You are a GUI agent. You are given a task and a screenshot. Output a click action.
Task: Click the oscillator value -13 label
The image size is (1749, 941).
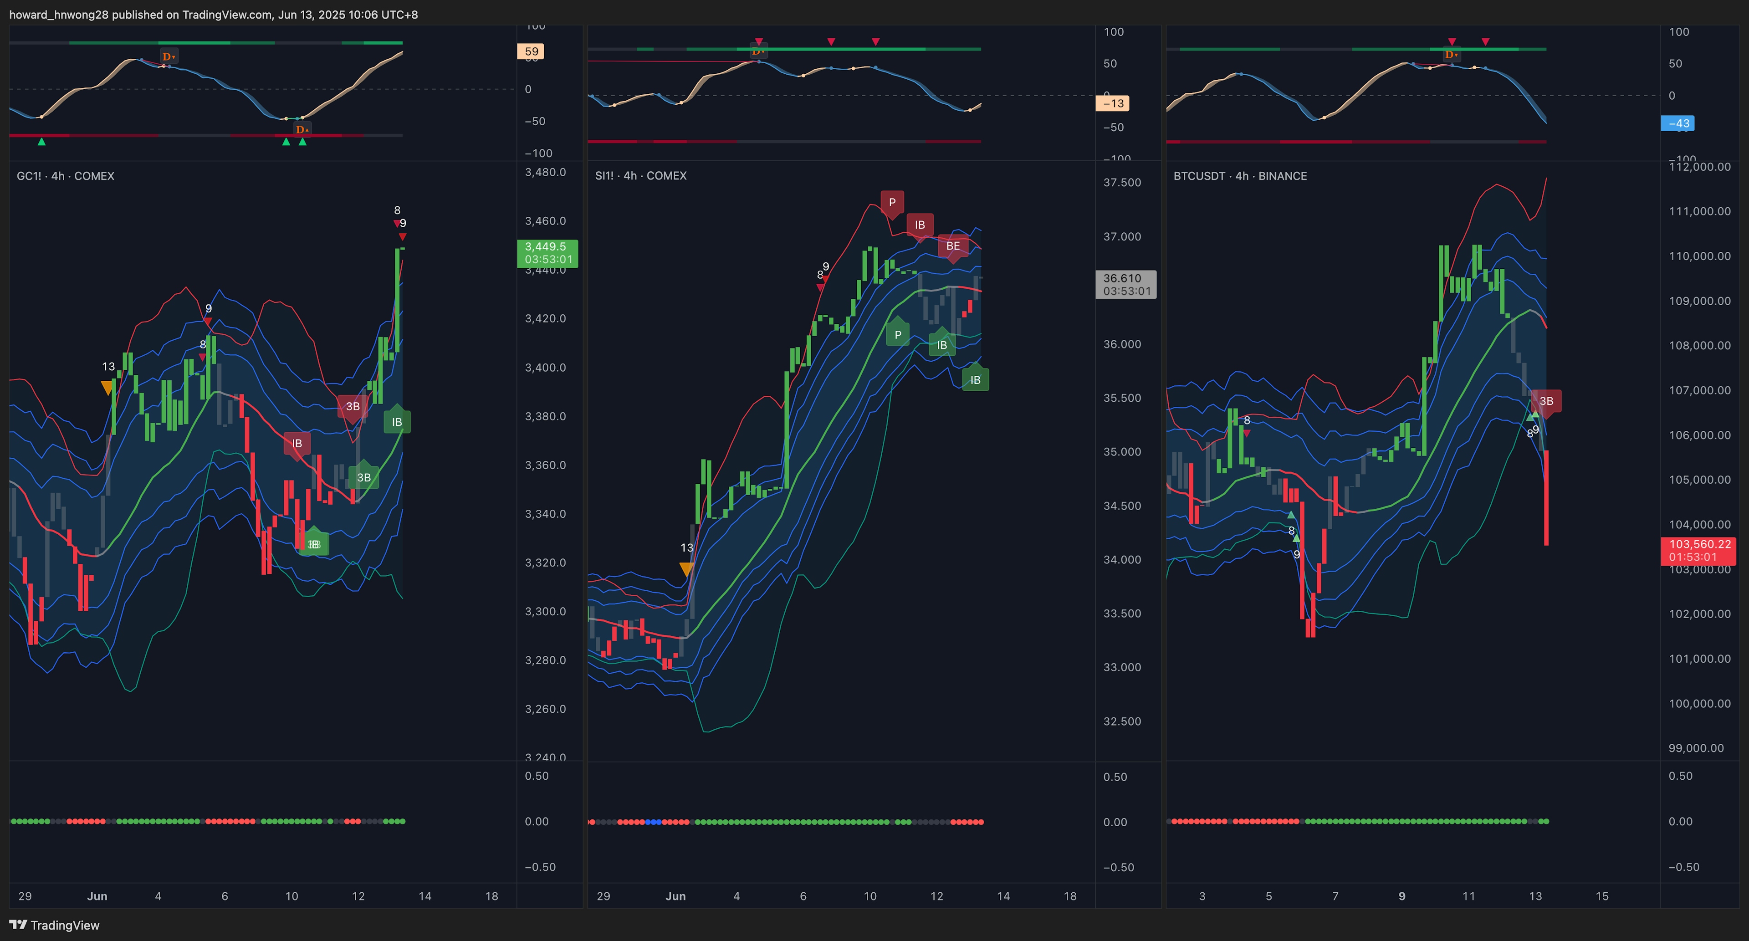(1112, 103)
